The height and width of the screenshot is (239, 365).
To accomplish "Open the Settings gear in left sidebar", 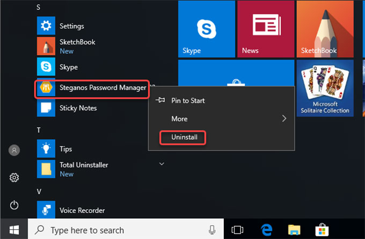I will (14, 177).
